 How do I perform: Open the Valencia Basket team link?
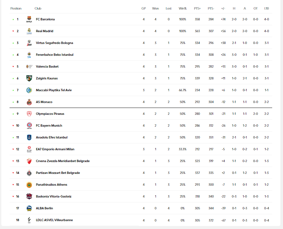(47, 67)
